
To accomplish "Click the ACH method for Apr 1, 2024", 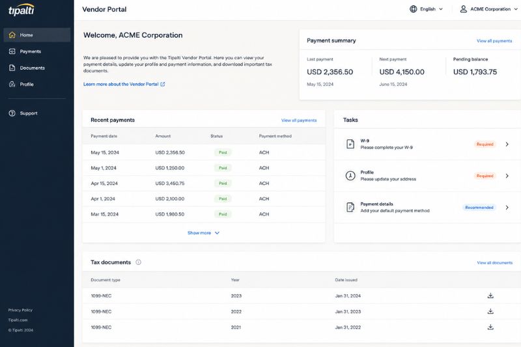I will [x=264, y=199].
